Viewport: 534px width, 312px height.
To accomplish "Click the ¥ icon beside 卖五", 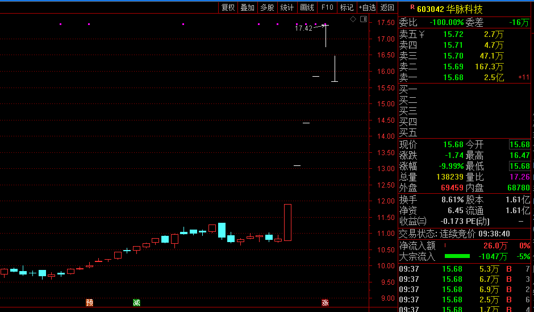I will (x=422, y=34).
